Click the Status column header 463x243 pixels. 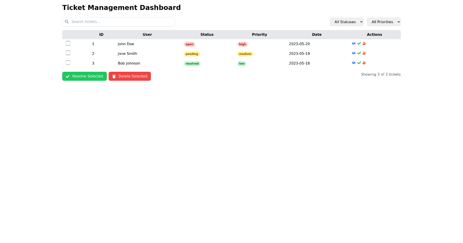[207, 34]
